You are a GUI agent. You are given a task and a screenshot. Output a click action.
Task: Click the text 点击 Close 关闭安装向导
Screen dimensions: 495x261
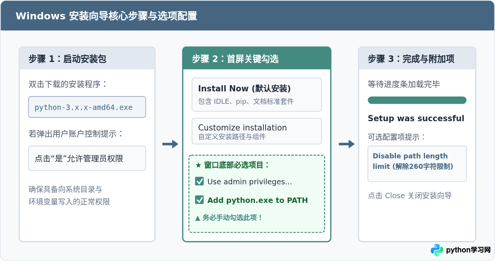pos(410,196)
